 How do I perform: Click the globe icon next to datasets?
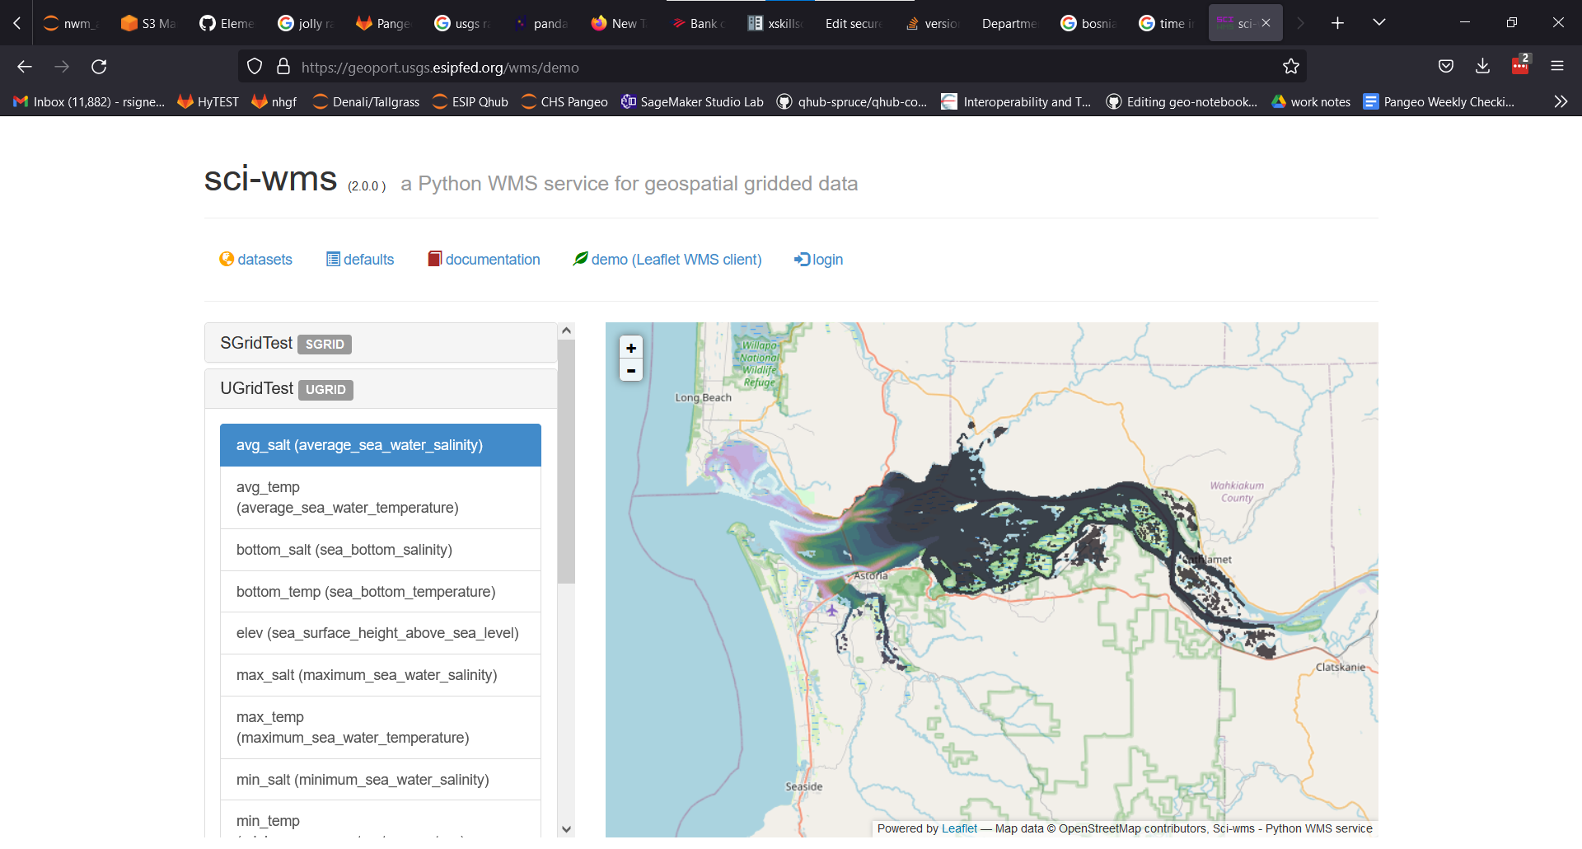[x=227, y=259]
